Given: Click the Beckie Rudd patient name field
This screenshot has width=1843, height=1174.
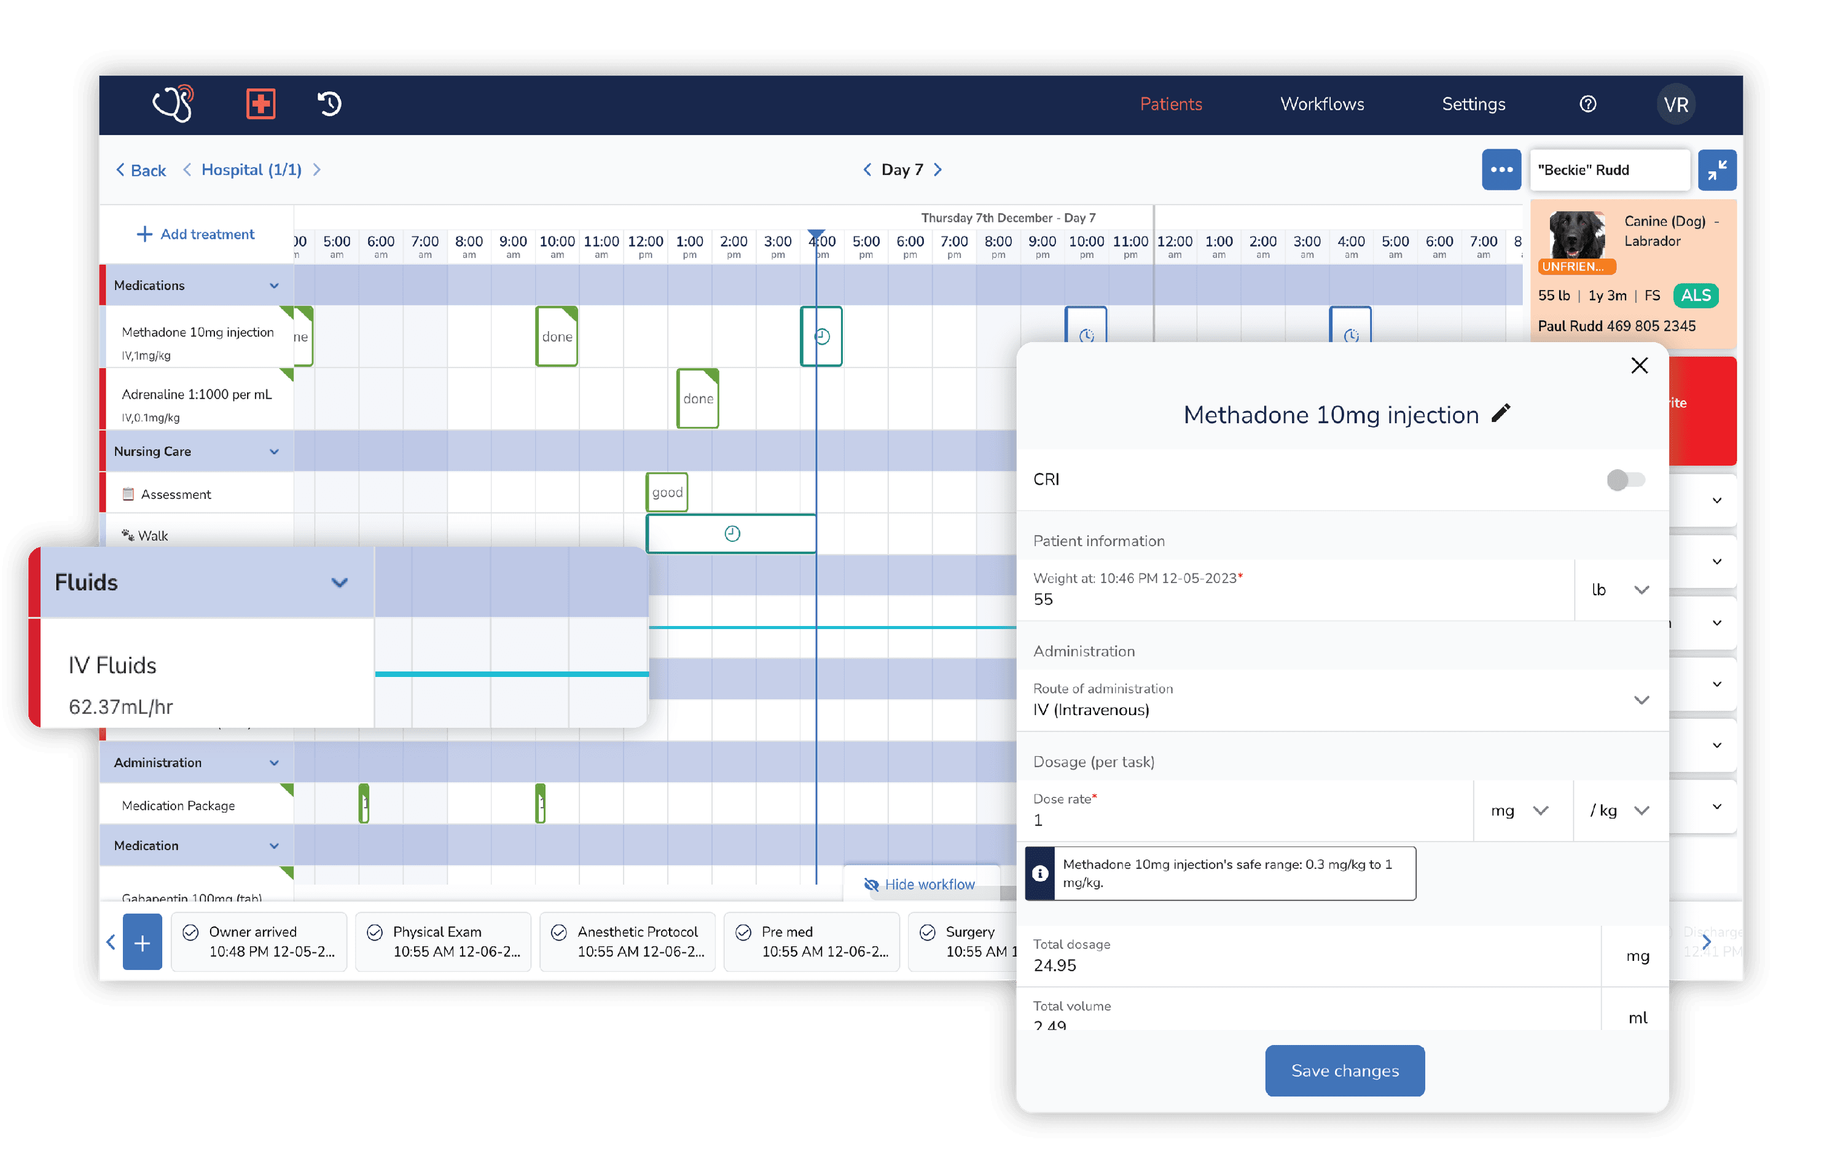Looking at the screenshot, I should (x=1610, y=170).
